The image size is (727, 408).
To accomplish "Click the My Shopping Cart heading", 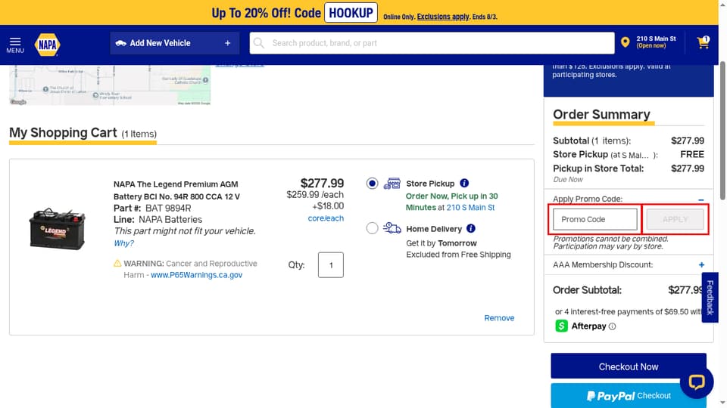I will pyautogui.click(x=63, y=133).
